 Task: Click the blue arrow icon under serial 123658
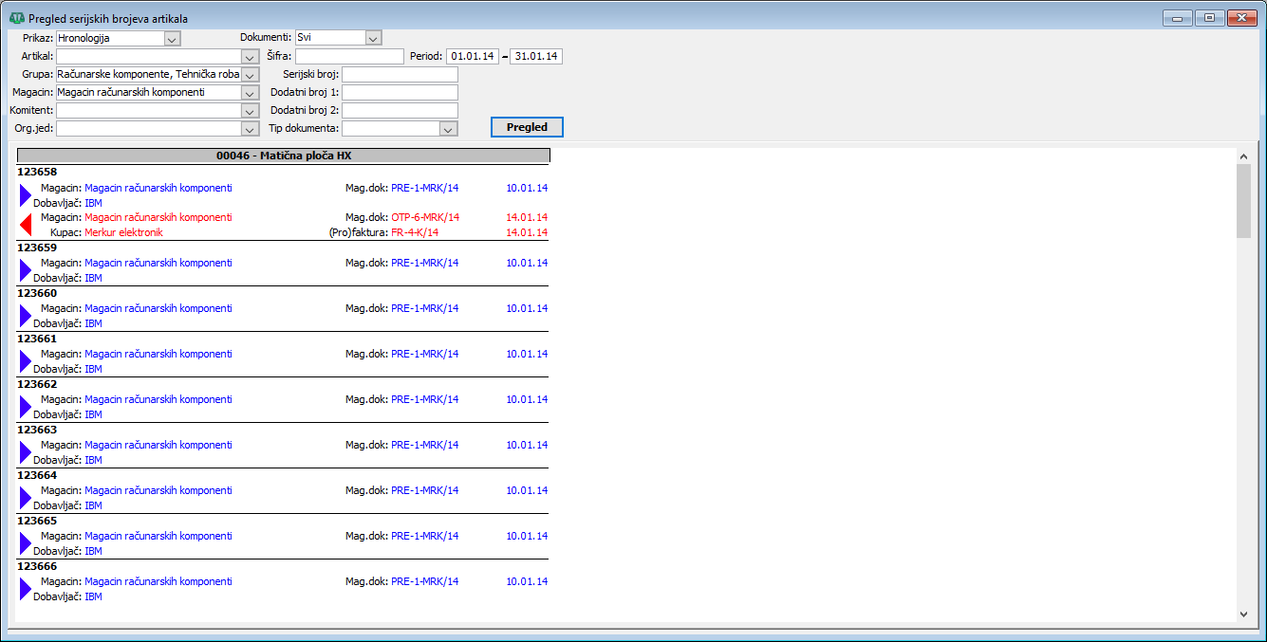(26, 195)
